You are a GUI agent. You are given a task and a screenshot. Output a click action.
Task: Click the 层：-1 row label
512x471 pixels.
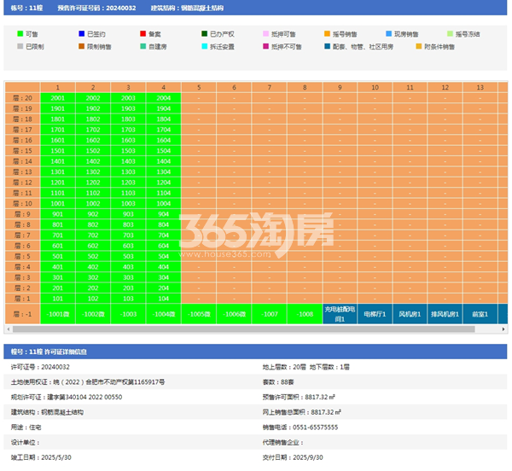point(22,314)
